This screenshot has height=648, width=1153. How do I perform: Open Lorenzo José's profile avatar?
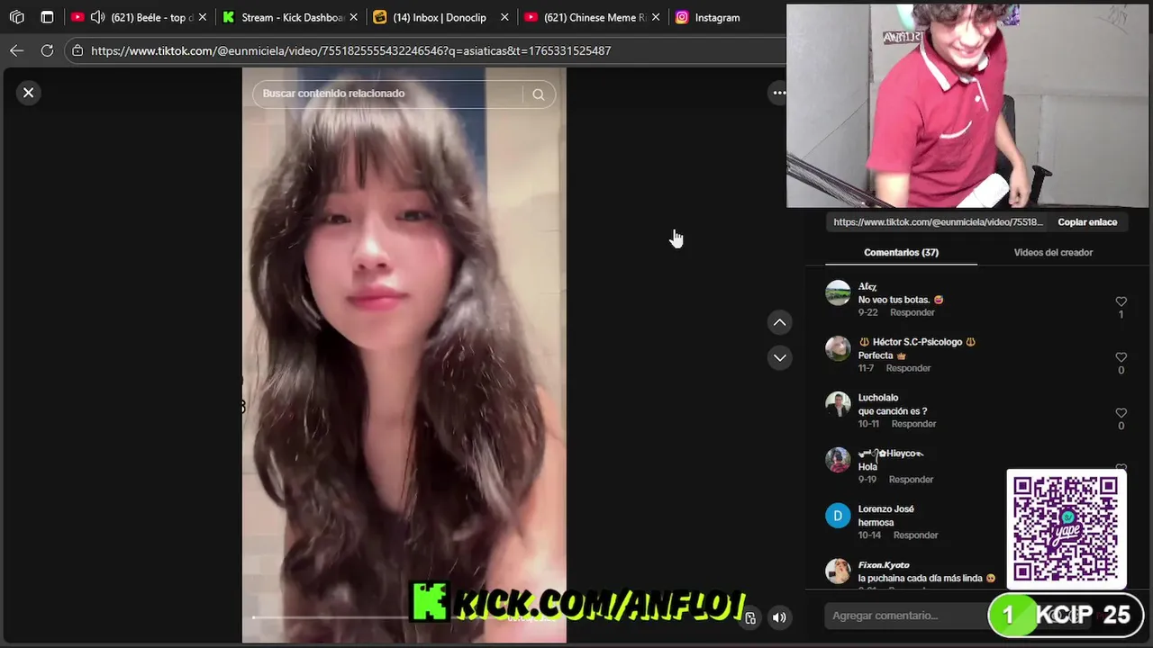pyautogui.click(x=838, y=516)
